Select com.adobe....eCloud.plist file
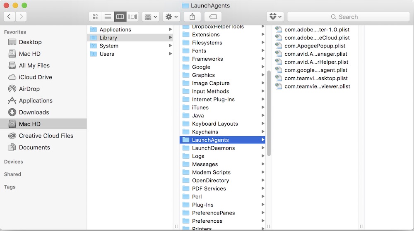 315,38
